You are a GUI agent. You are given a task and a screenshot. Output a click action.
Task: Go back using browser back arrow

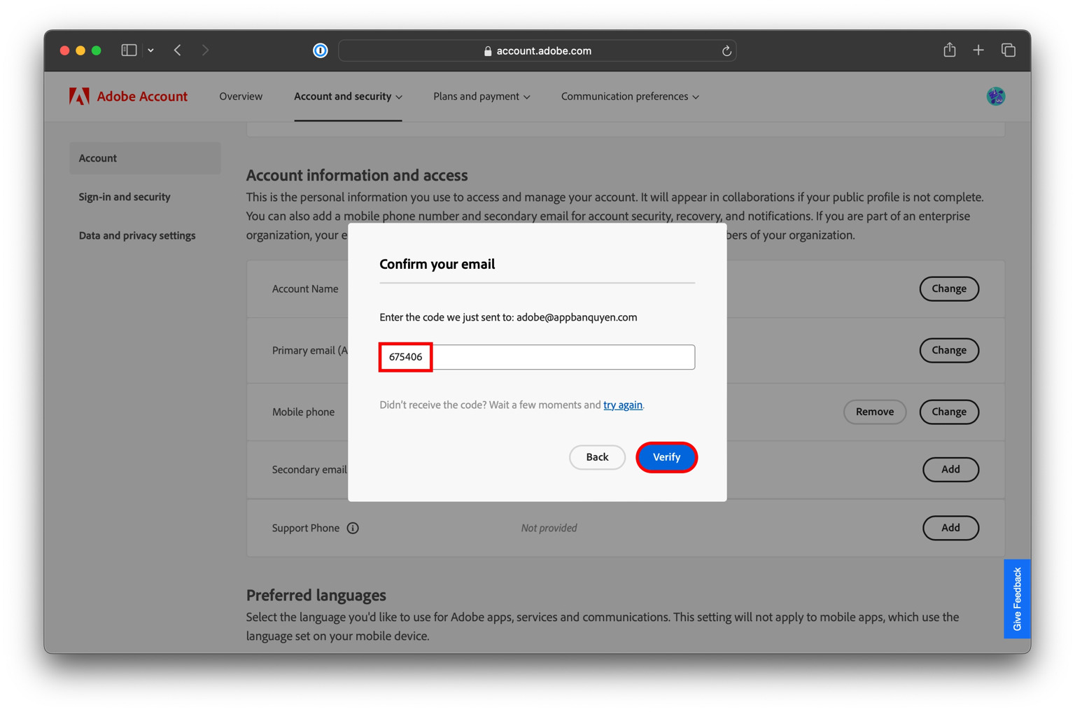178,50
